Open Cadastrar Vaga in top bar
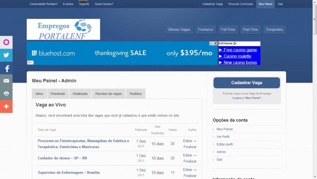Viewport: 317px width, 179px height. tap(212, 4)
